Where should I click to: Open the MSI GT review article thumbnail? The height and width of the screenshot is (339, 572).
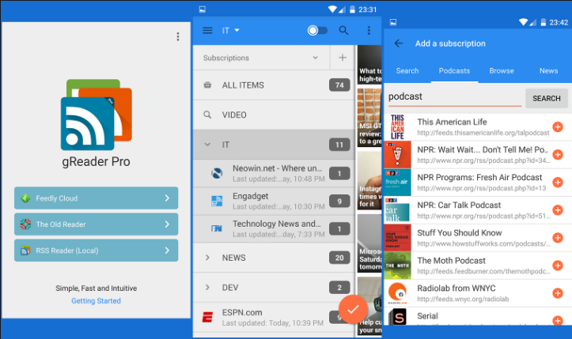coord(369,118)
